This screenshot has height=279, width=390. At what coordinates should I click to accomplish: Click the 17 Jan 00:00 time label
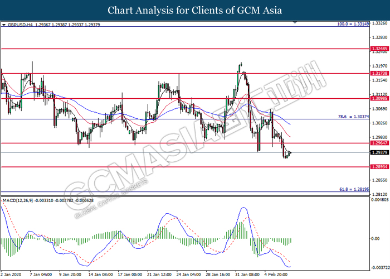[130, 275]
